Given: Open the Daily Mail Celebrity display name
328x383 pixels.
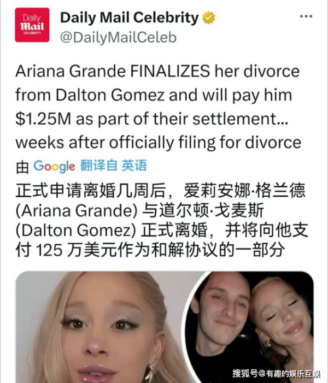Looking at the screenshot, I should pos(130,18).
